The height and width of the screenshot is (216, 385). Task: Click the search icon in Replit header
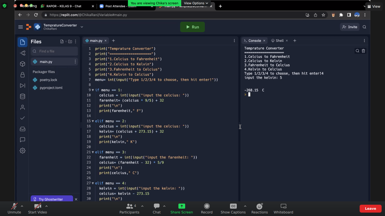[x=364, y=27]
